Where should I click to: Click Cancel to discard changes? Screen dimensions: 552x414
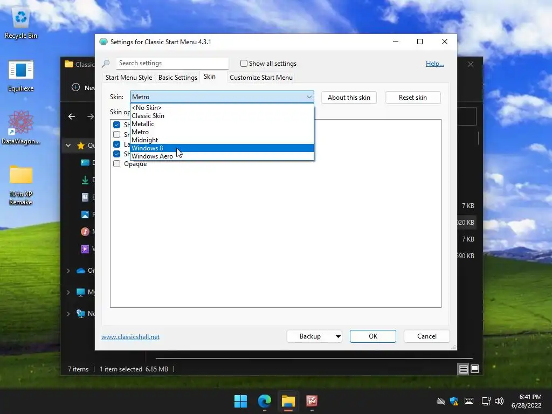pyautogui.click(x=427, y=336)
